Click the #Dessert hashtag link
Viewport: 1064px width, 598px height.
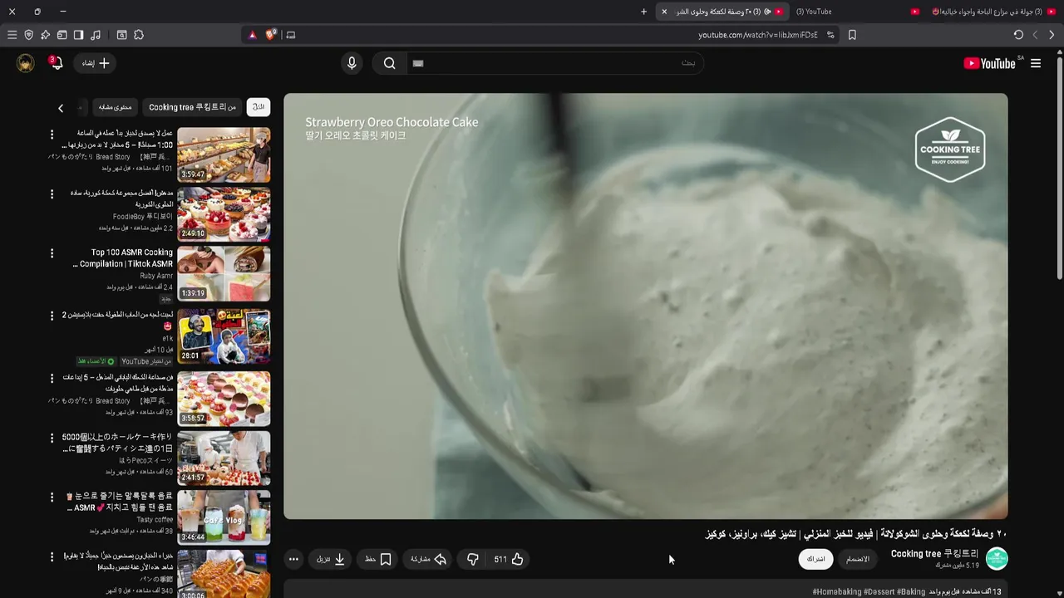(879, 591)
